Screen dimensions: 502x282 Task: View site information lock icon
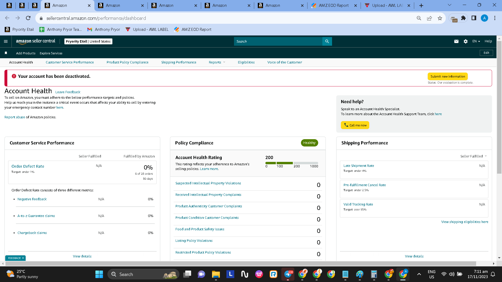(41, 18)
